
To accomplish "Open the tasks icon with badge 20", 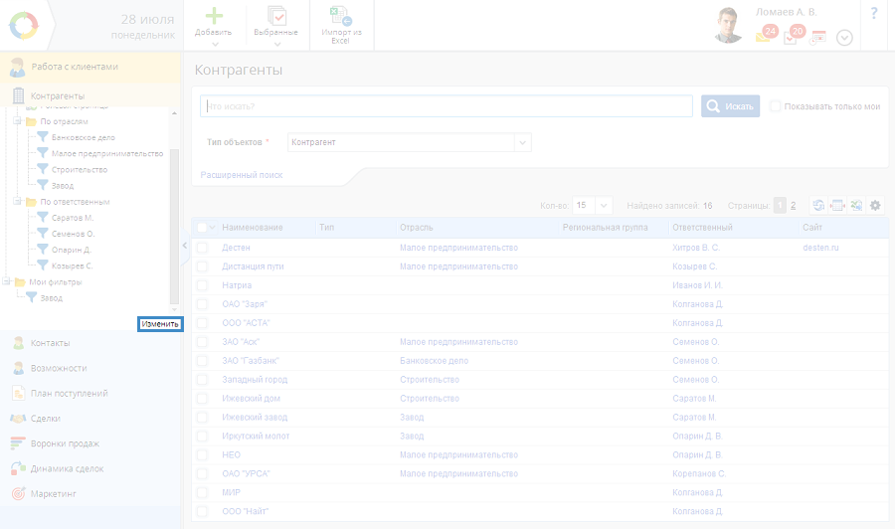I will (792, 36).
